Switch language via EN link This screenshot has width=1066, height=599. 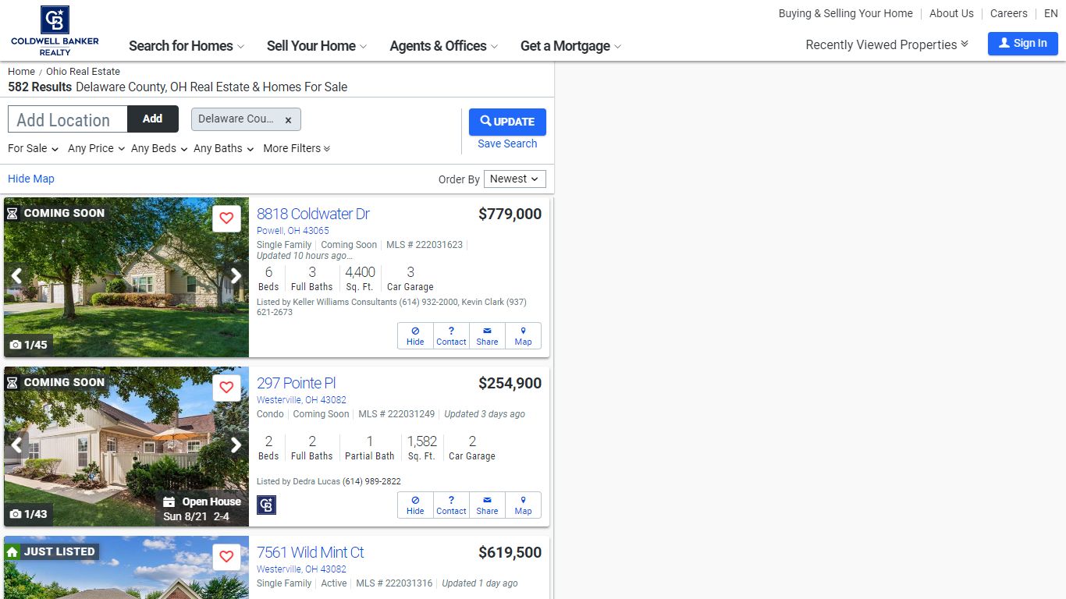1051,13
